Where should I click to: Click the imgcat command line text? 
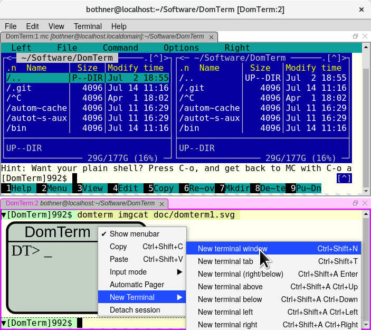[156, 215]
